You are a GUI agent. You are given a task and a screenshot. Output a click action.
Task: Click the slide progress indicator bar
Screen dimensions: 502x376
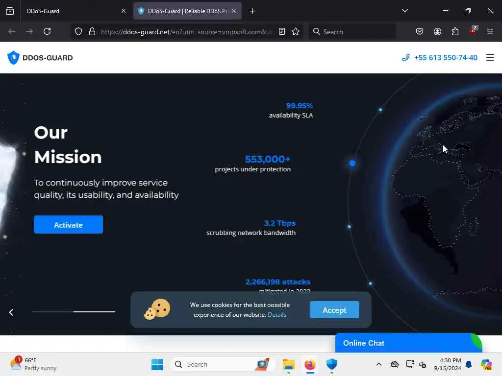(74, 312)
